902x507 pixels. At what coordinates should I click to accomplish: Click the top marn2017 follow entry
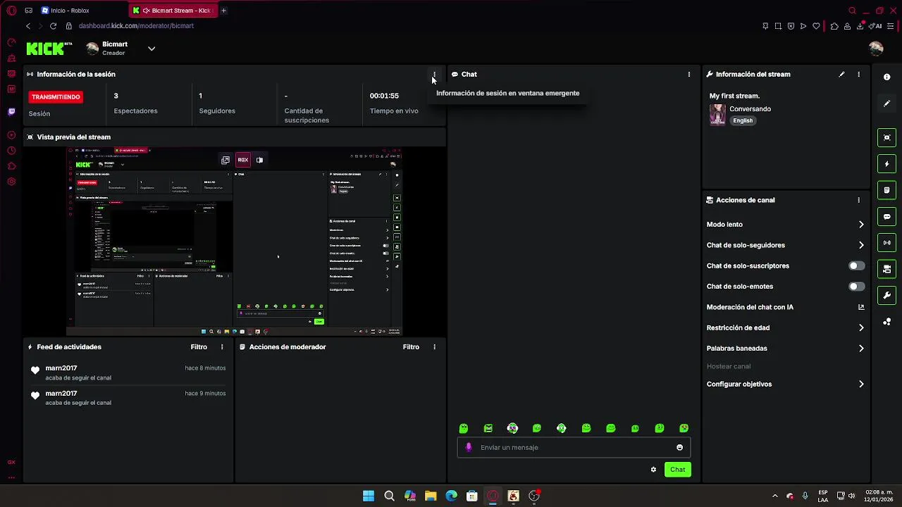tap(129, 373)
